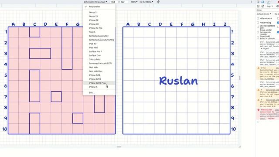This screenshot has width=279, height=157.
Task: Click cell J10 on Ruslan's board
Action: click(225, 129)
